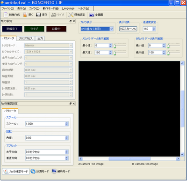Switch to the プリプロセス tab
Viewport: 187px width, 181px height.
(26, 38)
